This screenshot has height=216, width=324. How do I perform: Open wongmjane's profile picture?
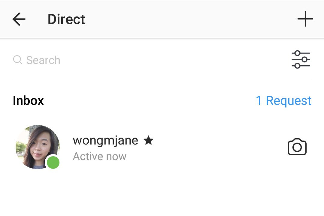coord(38,147)
